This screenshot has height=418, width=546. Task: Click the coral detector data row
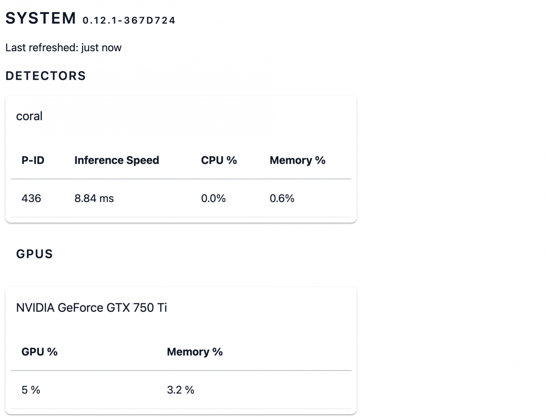tap(181, 198)
